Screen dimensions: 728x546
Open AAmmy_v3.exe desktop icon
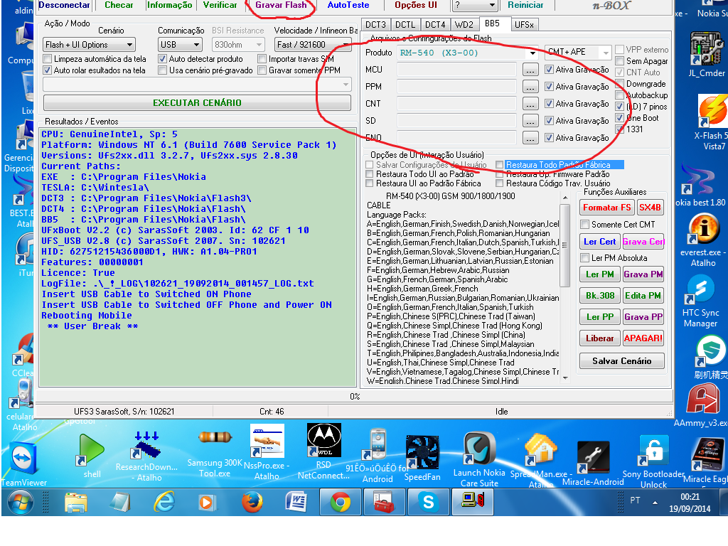click(702, 406)
